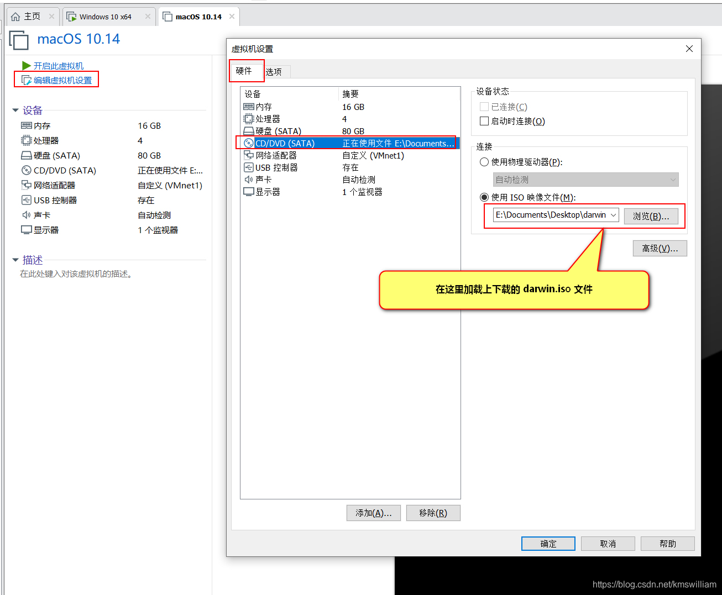Enable the 启动时连接(O) checkbox

tap(484, 121)
